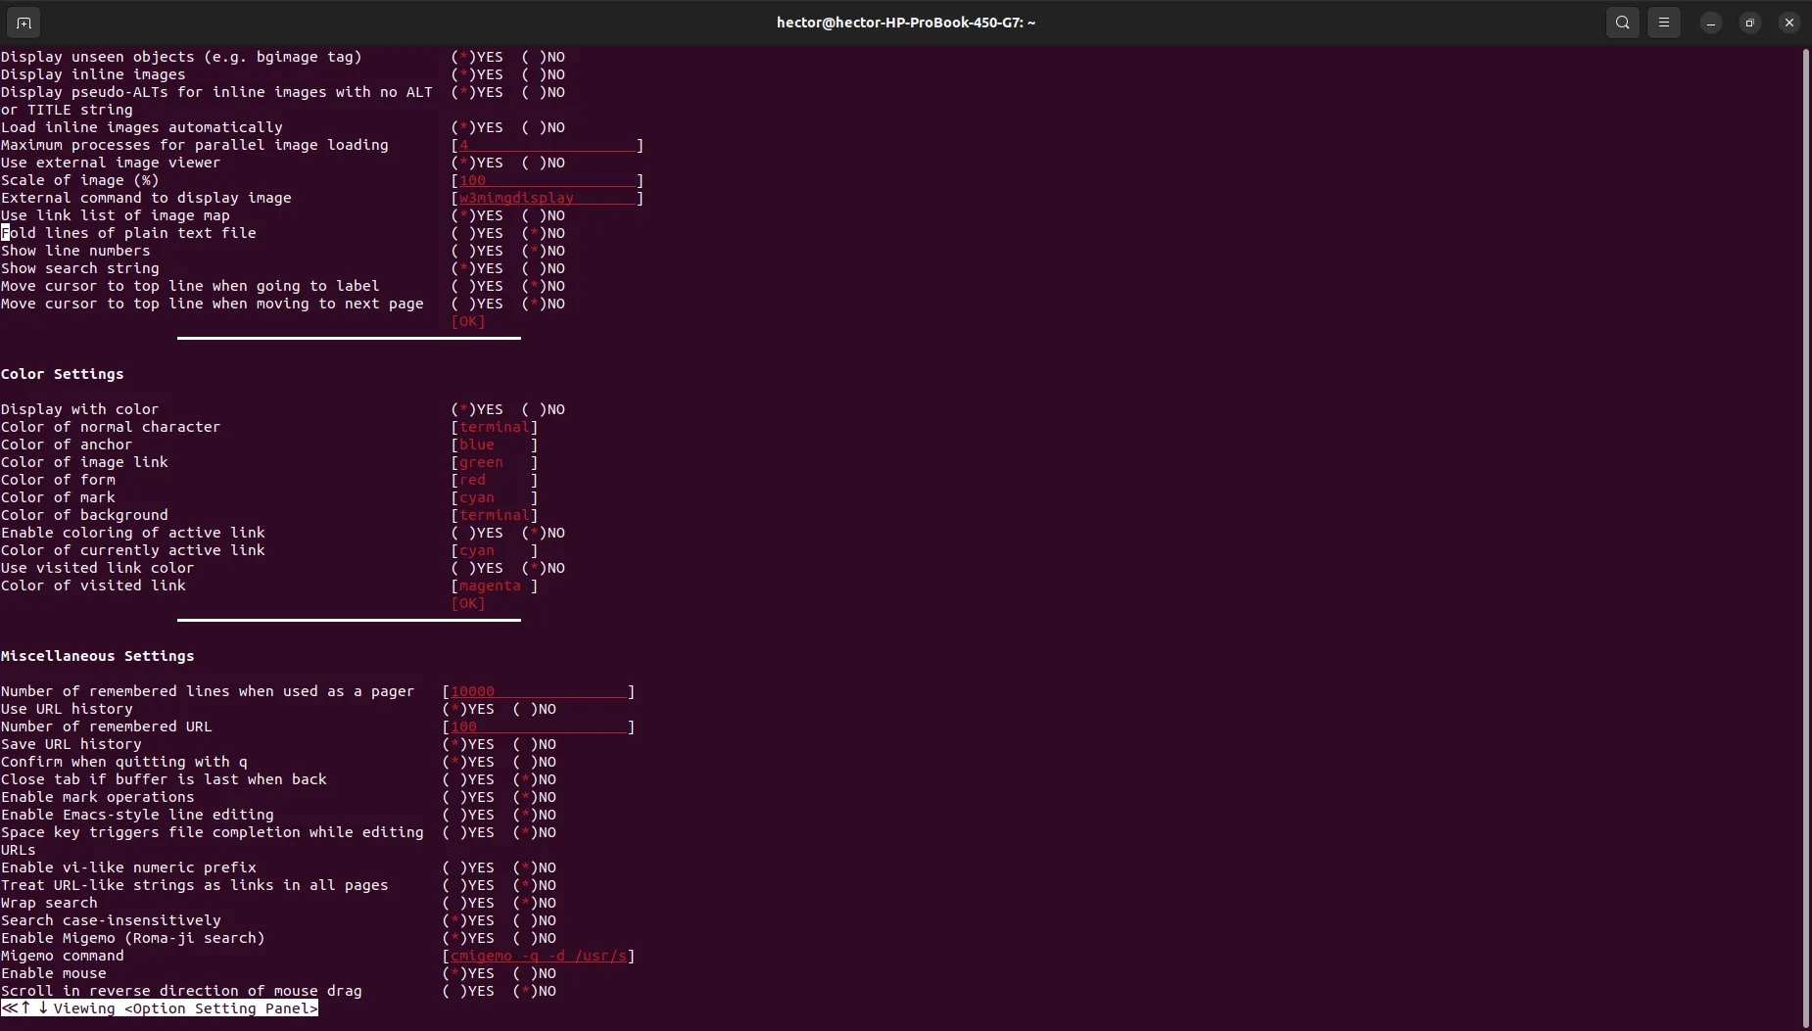The height and width of the screenshot is (1031, 1812).
Task: Open Color of mark cyan selector
Action: (495, 497)
